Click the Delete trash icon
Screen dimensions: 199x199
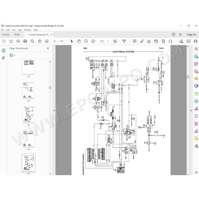coord(163,41)
